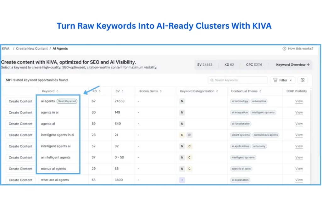
Task: Open View for the 'what are ai agents' row
Action: (x=299, y=180)
